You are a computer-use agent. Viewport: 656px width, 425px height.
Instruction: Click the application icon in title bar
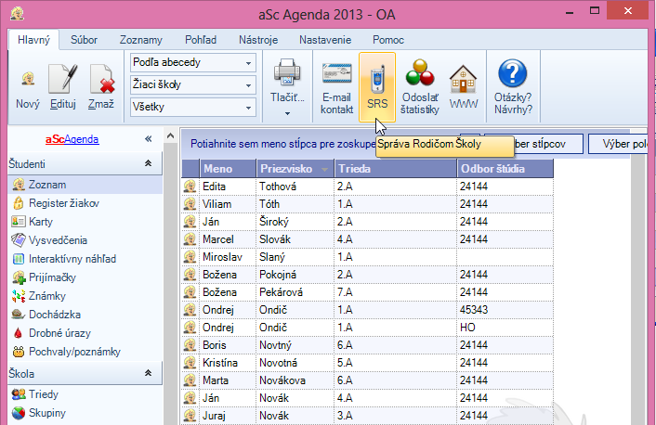click(17, 13)
